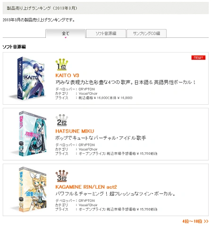Click the bronze 3位 crown icon
Image resolution: width=211 pixels, height=226 pixels.
(x=62, y=176)
